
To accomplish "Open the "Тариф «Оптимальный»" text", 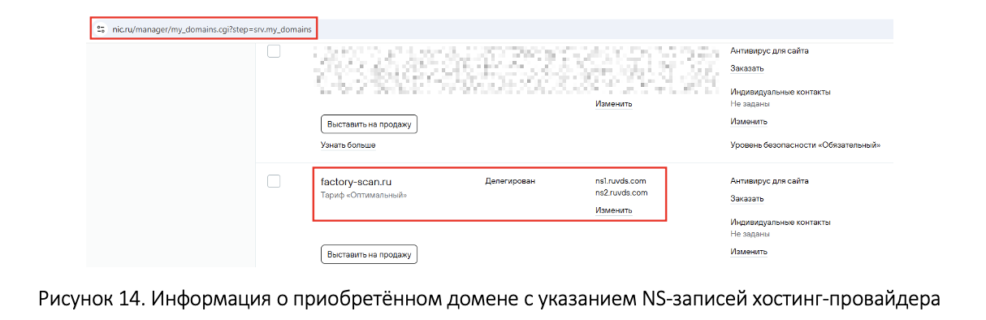I will pos(364,196).
